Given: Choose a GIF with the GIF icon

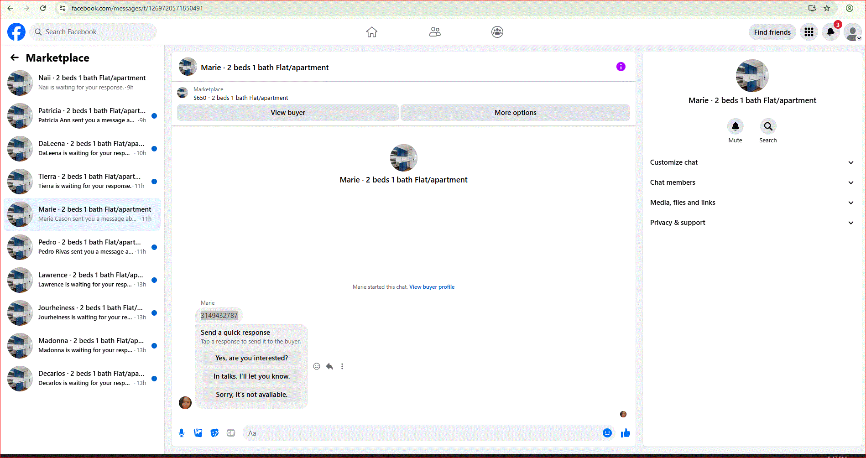Looking at the screenshot, I should [x=231, y=433].
